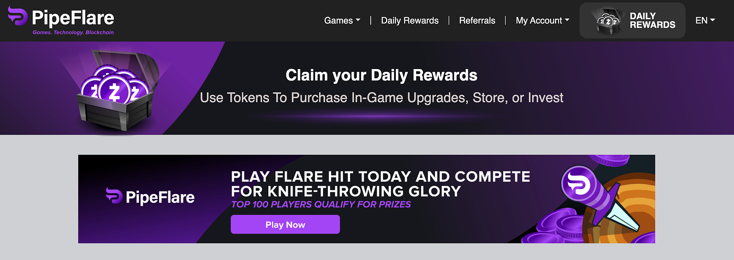Open the Games dropdown menu

pos(342,21)
